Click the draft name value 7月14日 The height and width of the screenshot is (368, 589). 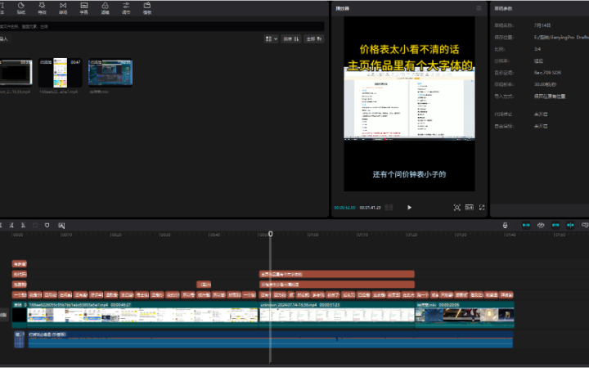(x=542, y=25)
